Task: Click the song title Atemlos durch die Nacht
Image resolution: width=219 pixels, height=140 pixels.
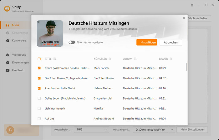Action: pos(60,88)
